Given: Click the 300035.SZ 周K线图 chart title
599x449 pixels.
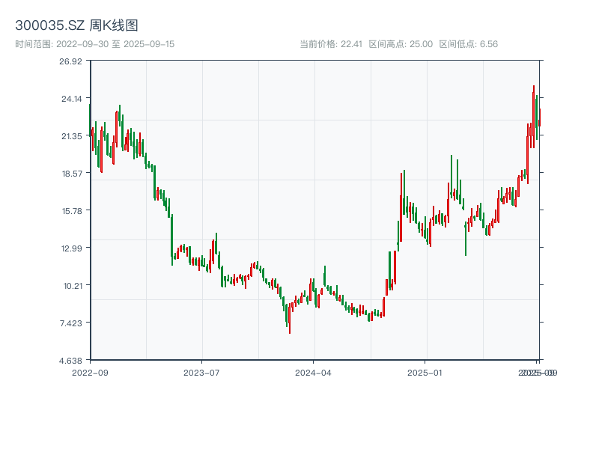Looking at the screenshot, I should [76, 26].
